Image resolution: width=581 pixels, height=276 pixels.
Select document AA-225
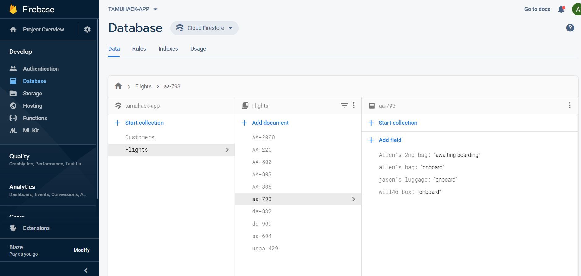click(298, 150)
